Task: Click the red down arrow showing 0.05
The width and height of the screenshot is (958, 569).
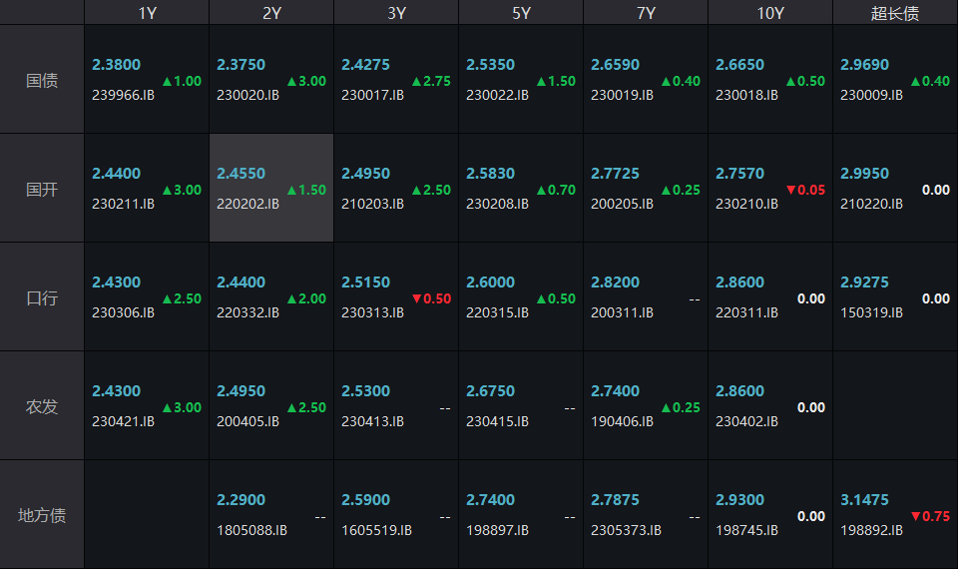Action: point(805,190)
